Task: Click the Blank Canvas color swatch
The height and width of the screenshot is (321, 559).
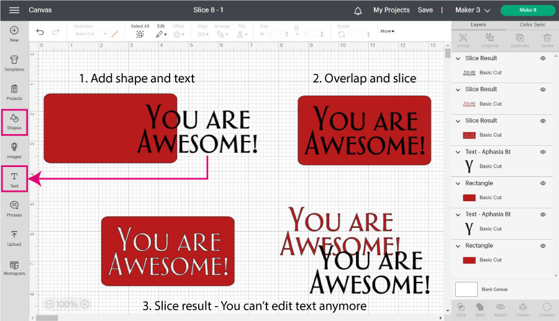Action: (x=466, y=289)
